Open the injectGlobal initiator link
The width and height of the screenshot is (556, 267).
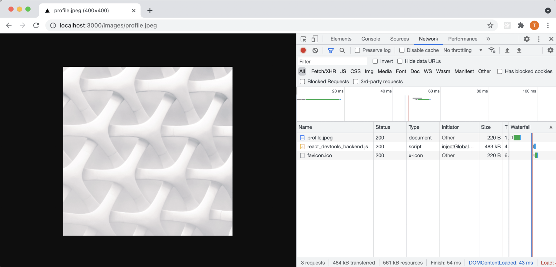coord(457,146)
